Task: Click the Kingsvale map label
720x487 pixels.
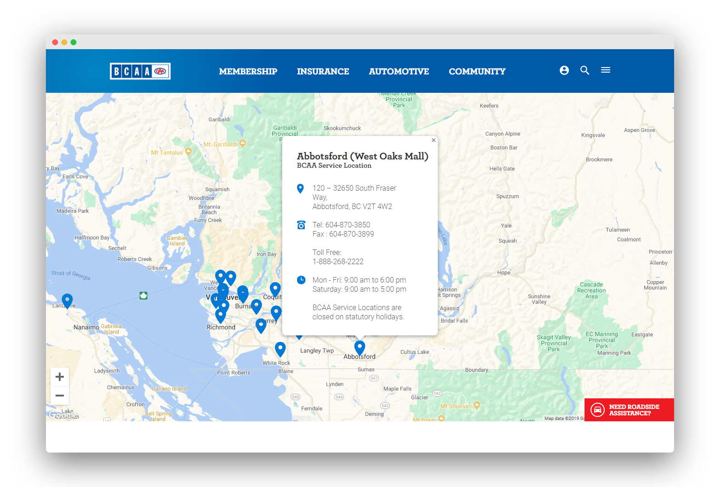Action: tap(593, 135)
